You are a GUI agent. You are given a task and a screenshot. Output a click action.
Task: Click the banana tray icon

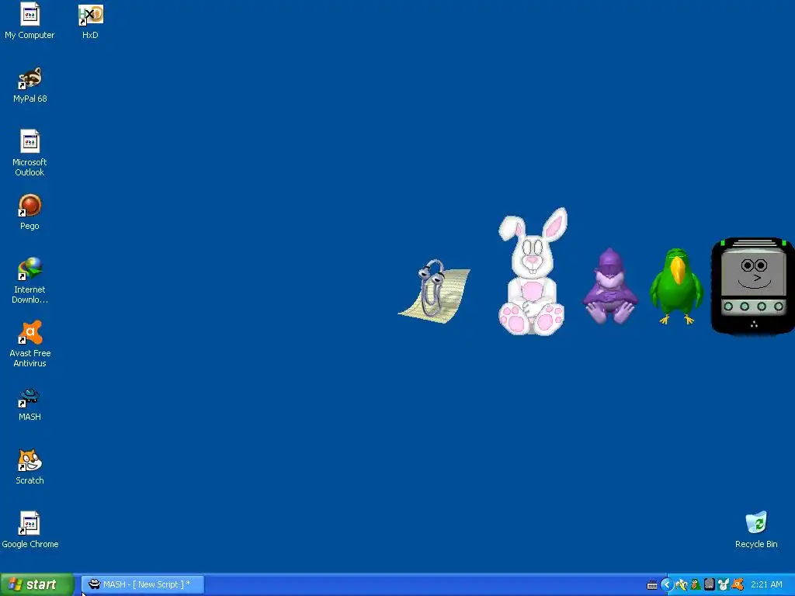tap(682, 585)
